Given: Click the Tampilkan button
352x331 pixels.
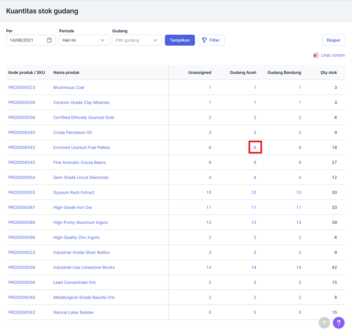Looking at the screenshot, I should pos(180,40).
